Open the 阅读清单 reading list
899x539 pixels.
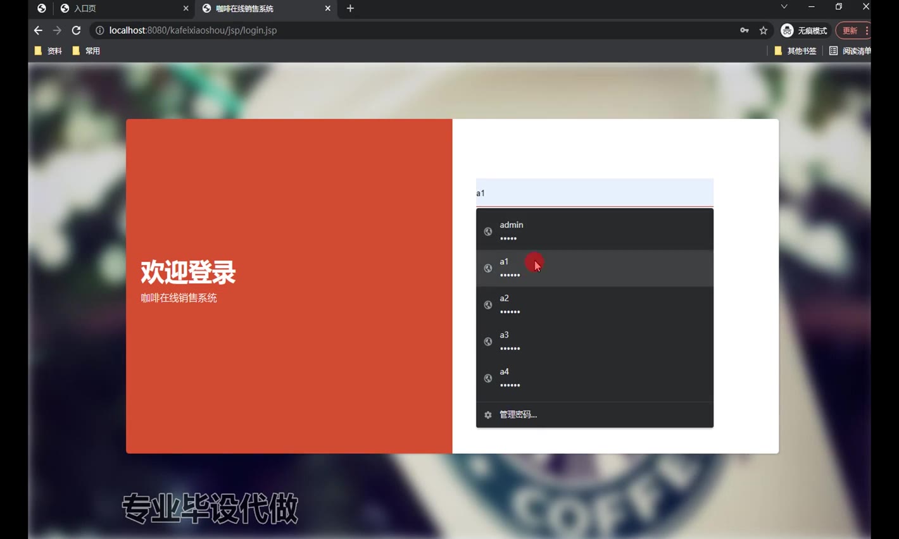point(850,51)
